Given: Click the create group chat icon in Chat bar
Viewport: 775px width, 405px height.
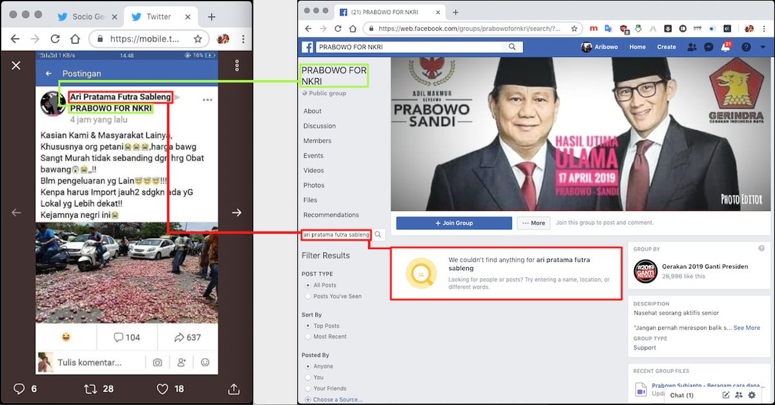Looking at the screenshot, I should pyautogui.click(x=739, y=395).
